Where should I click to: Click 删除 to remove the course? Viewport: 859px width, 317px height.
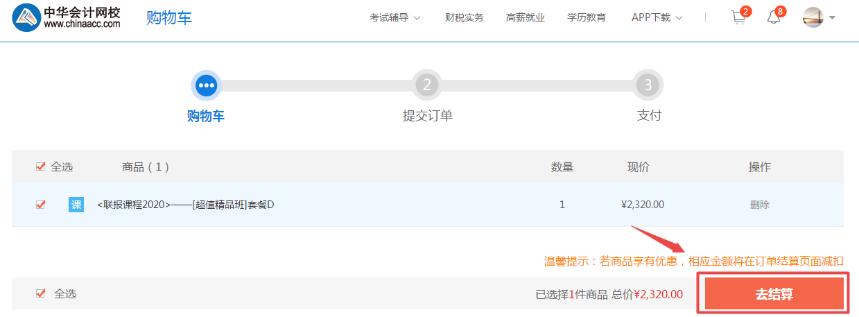759,205
